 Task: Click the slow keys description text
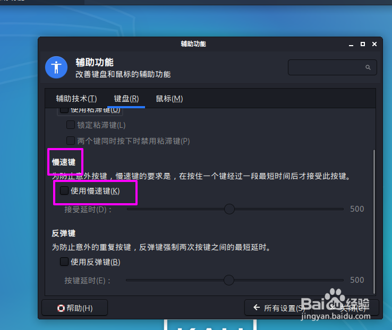[x=201, y=176]
